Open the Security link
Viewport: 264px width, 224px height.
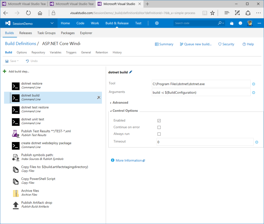click(x=226, y=44)
